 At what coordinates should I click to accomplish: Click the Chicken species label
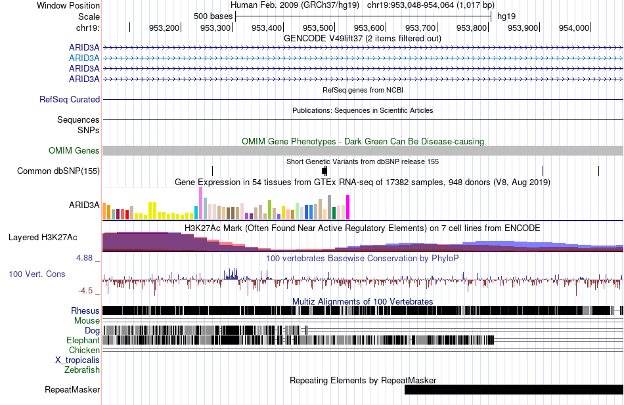(84, 350)
